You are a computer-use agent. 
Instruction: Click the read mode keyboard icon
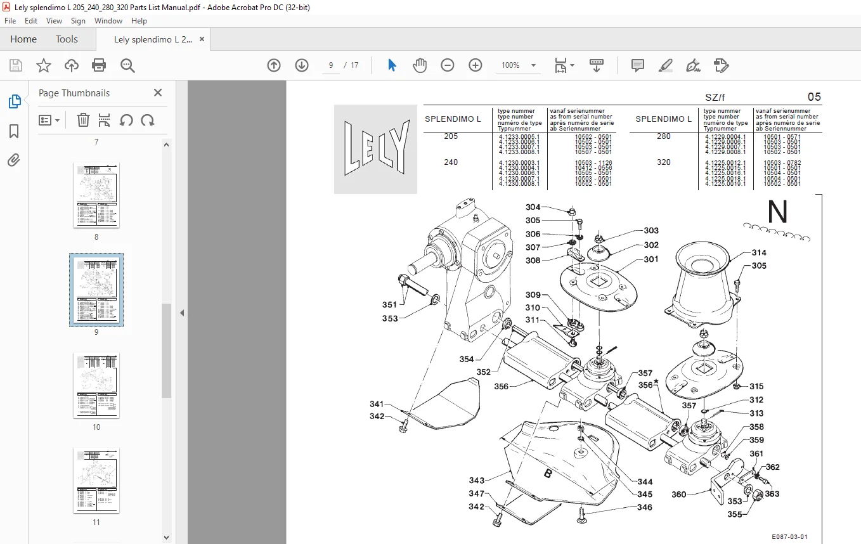[x=597, y=65]
